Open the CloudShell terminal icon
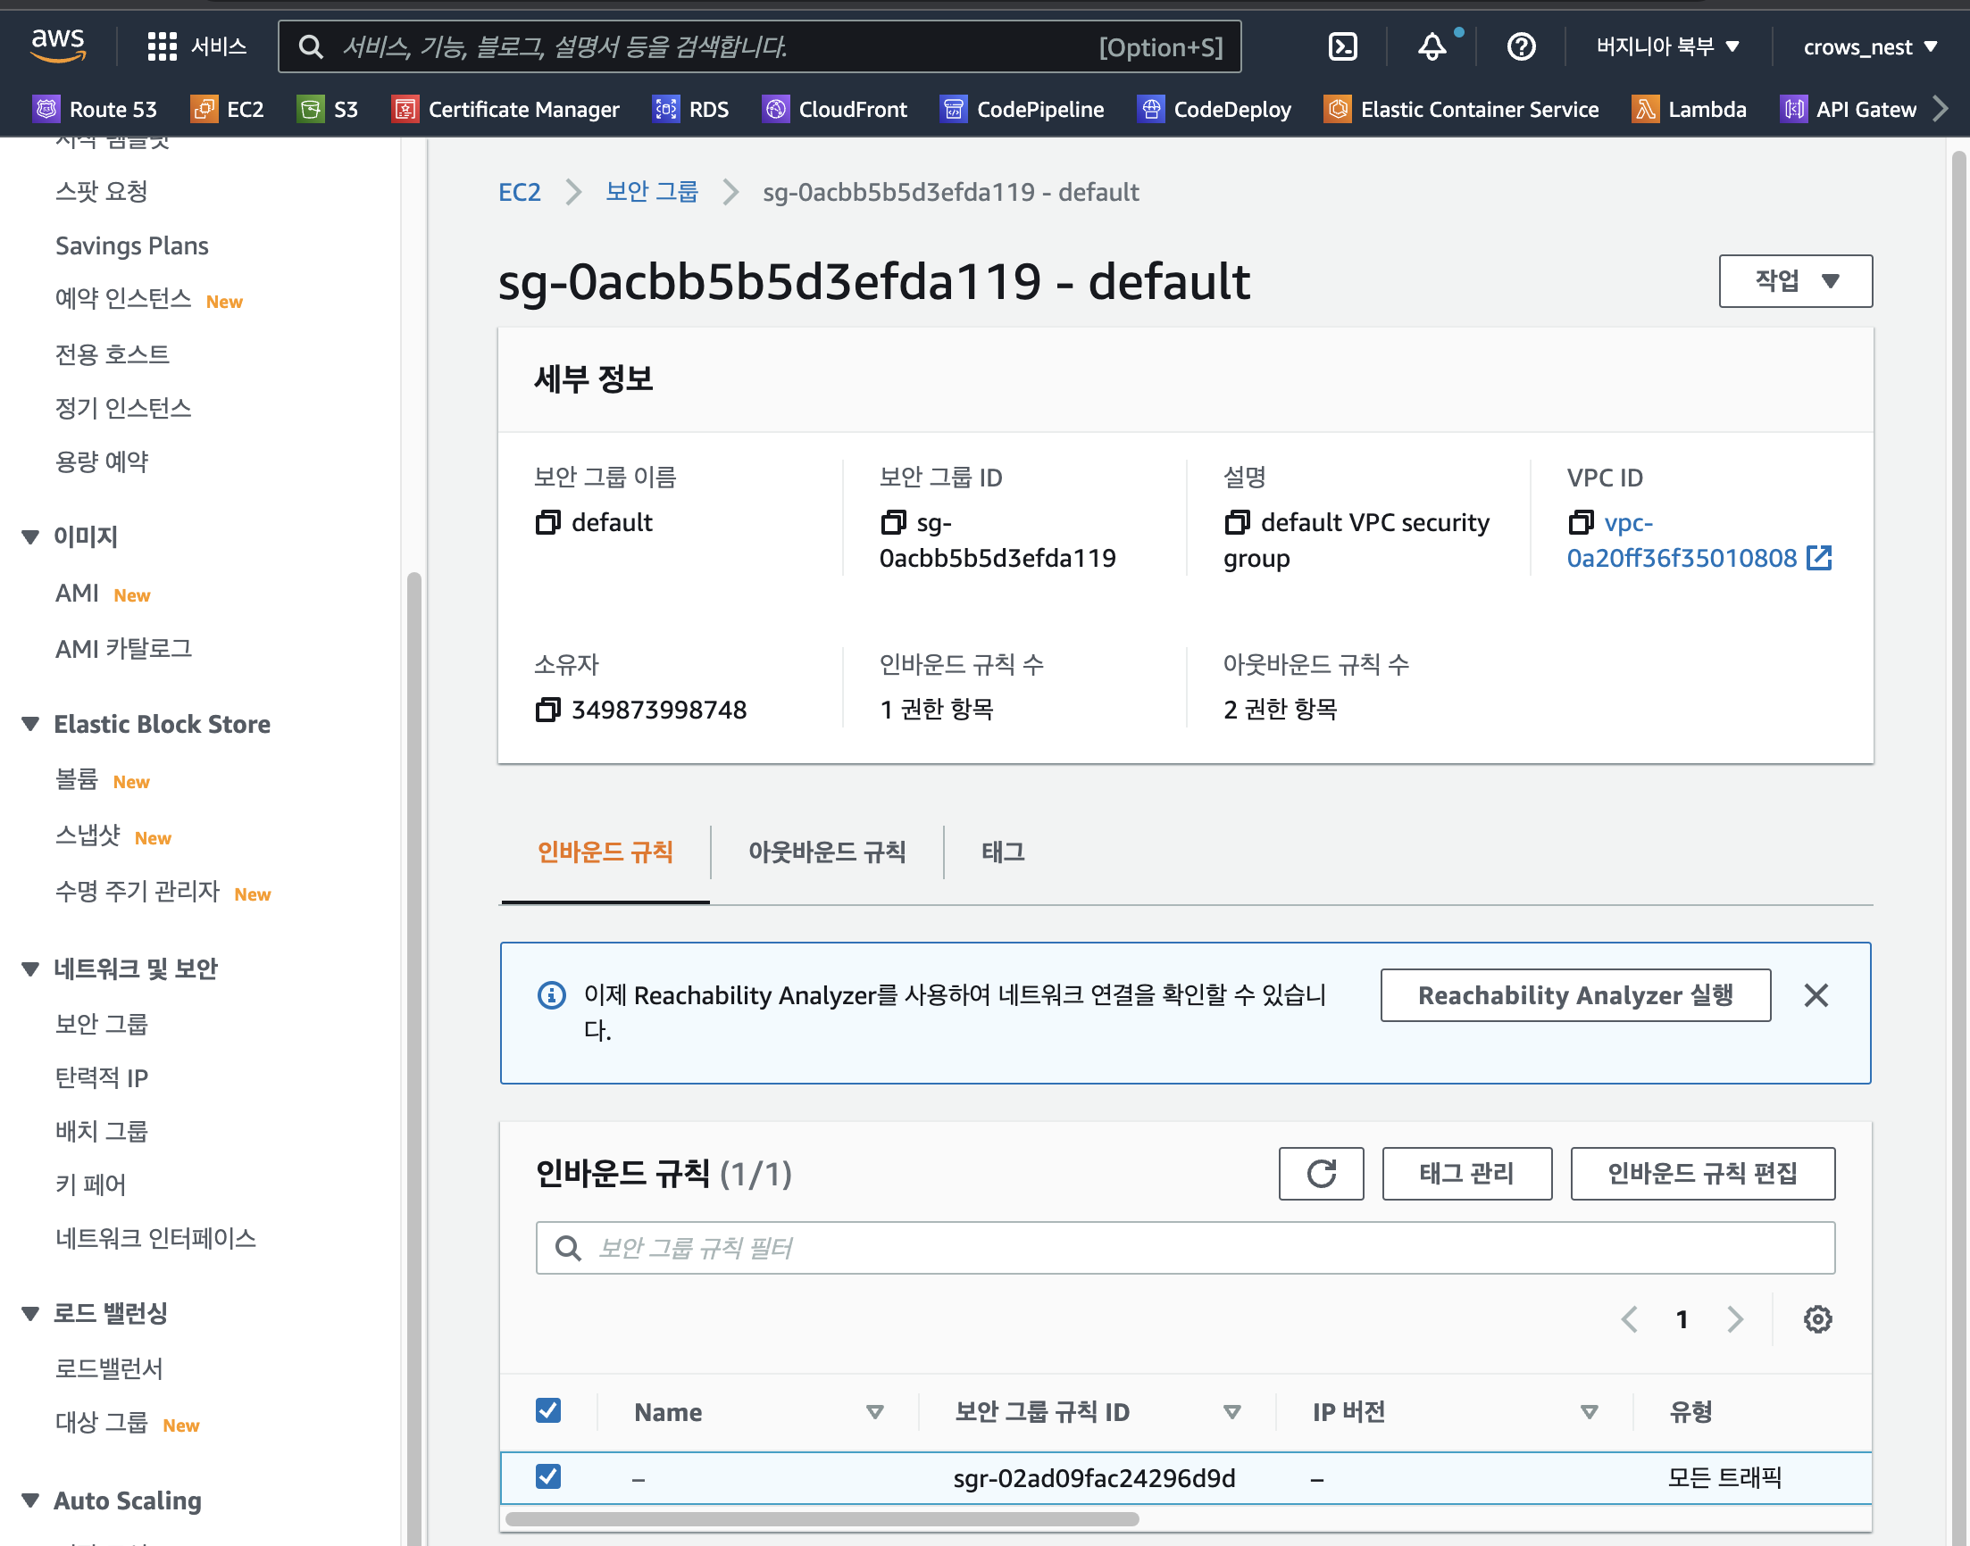1970x1546 pixels. tap(1341, 46)
